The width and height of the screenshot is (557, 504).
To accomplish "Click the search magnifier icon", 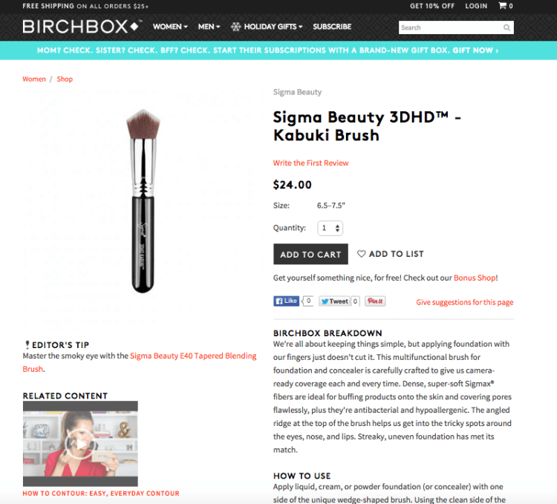I will point(506,27).
